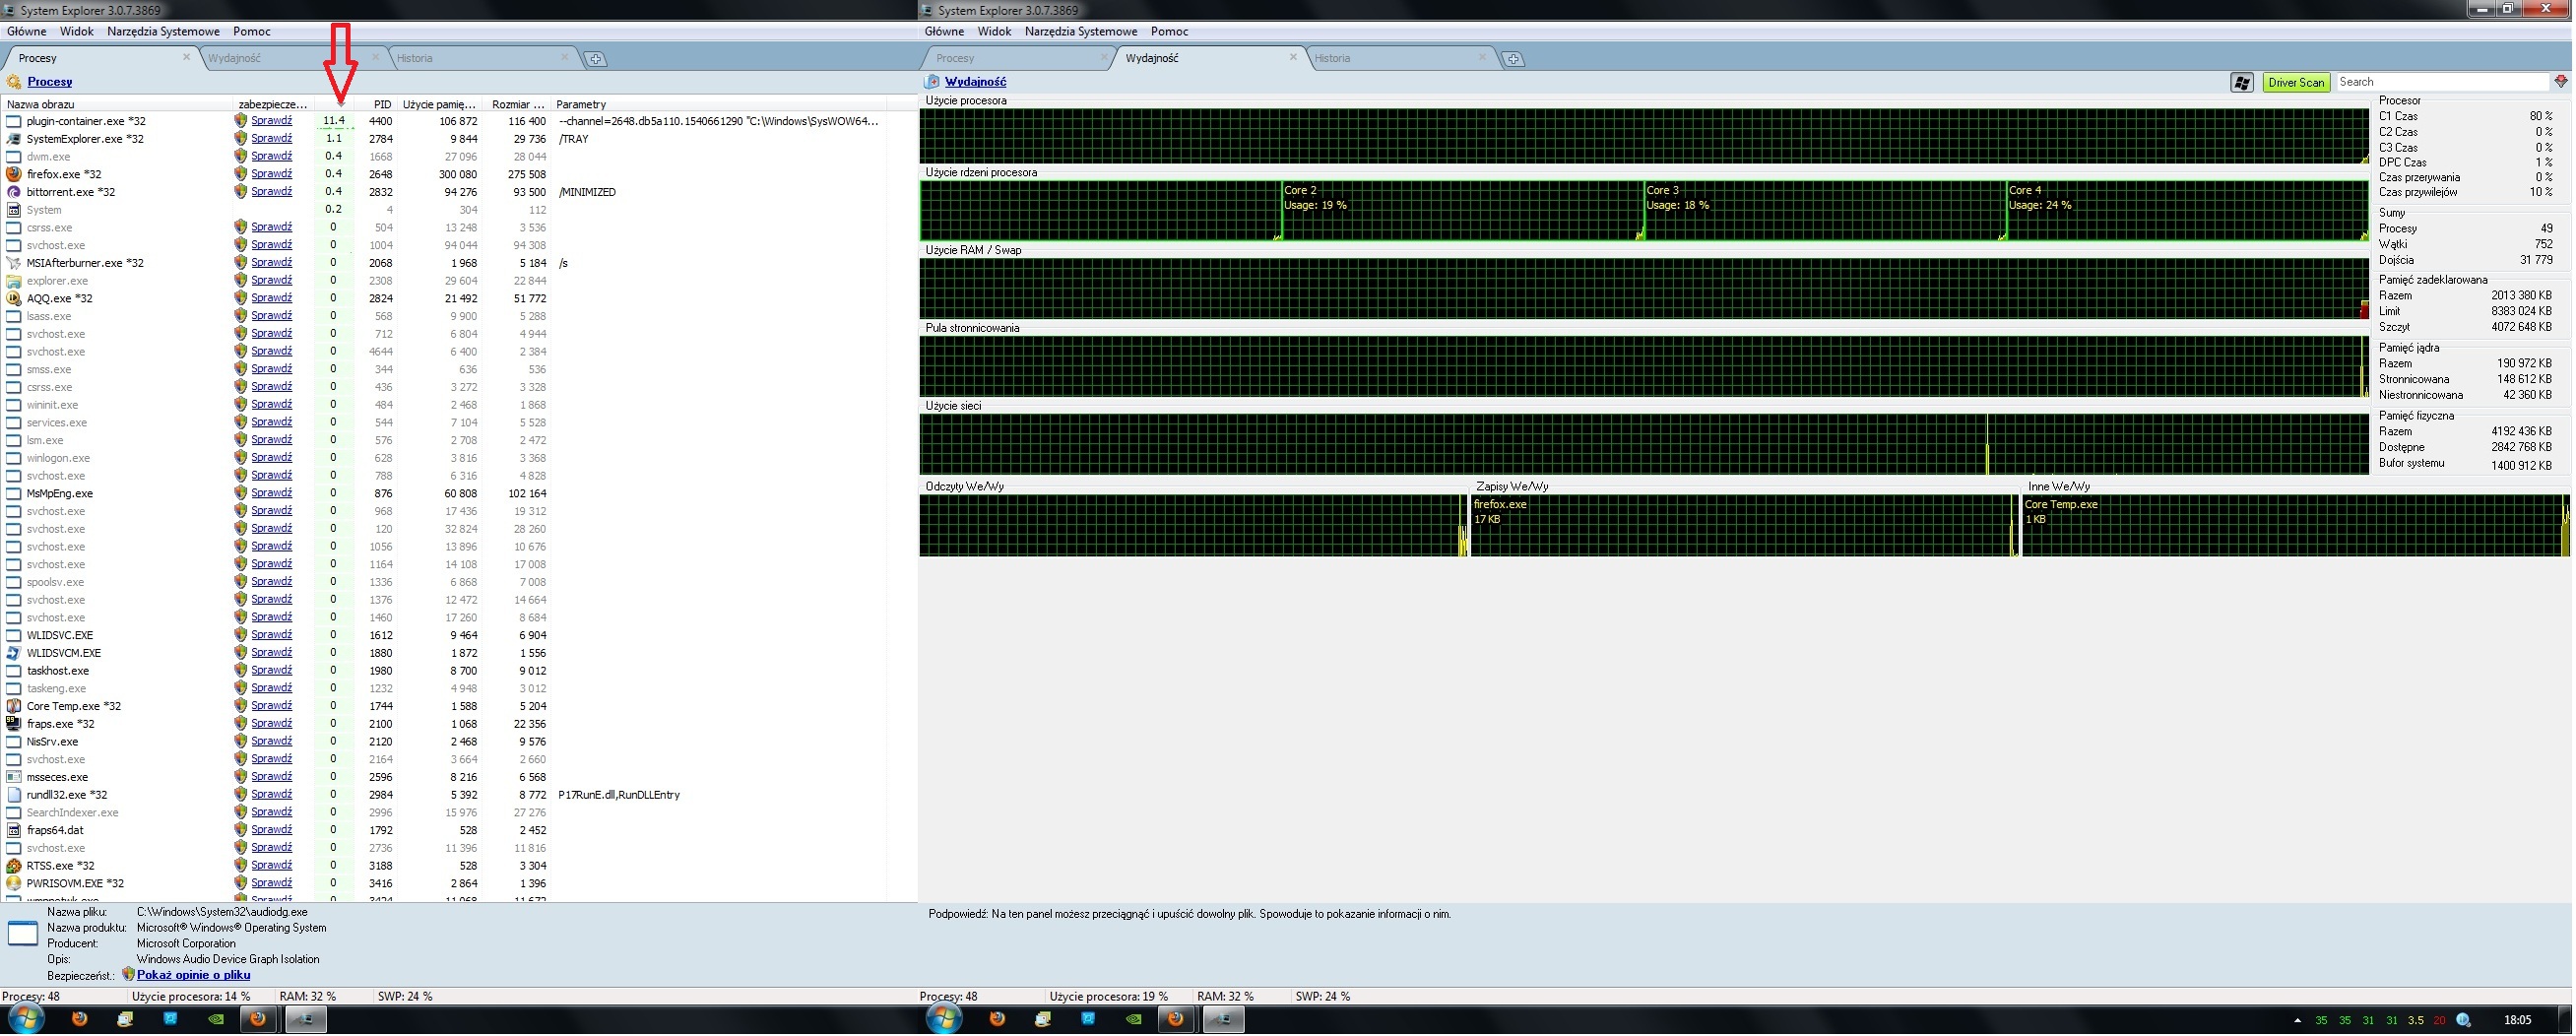Close the Procesy tab in left window
Image resolution: width=2576 pixels, height=1036 pixels.
186,57
